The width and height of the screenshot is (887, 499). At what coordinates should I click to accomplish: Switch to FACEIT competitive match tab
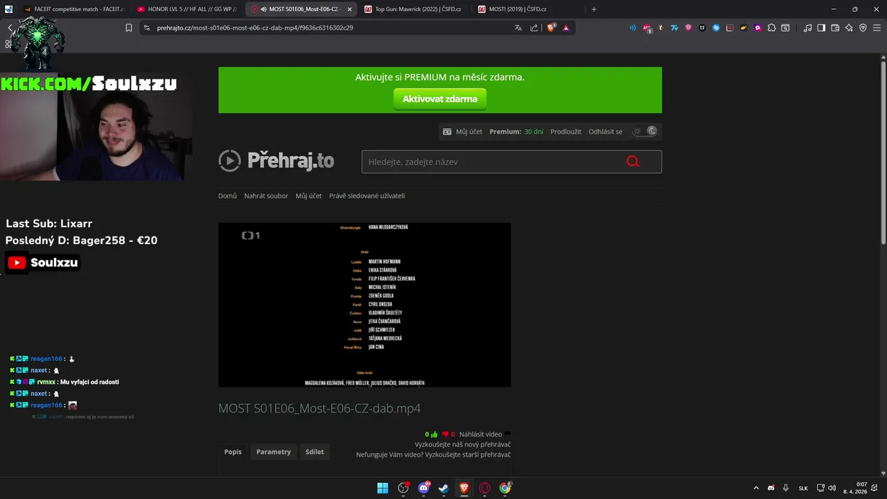click(73, 9)
